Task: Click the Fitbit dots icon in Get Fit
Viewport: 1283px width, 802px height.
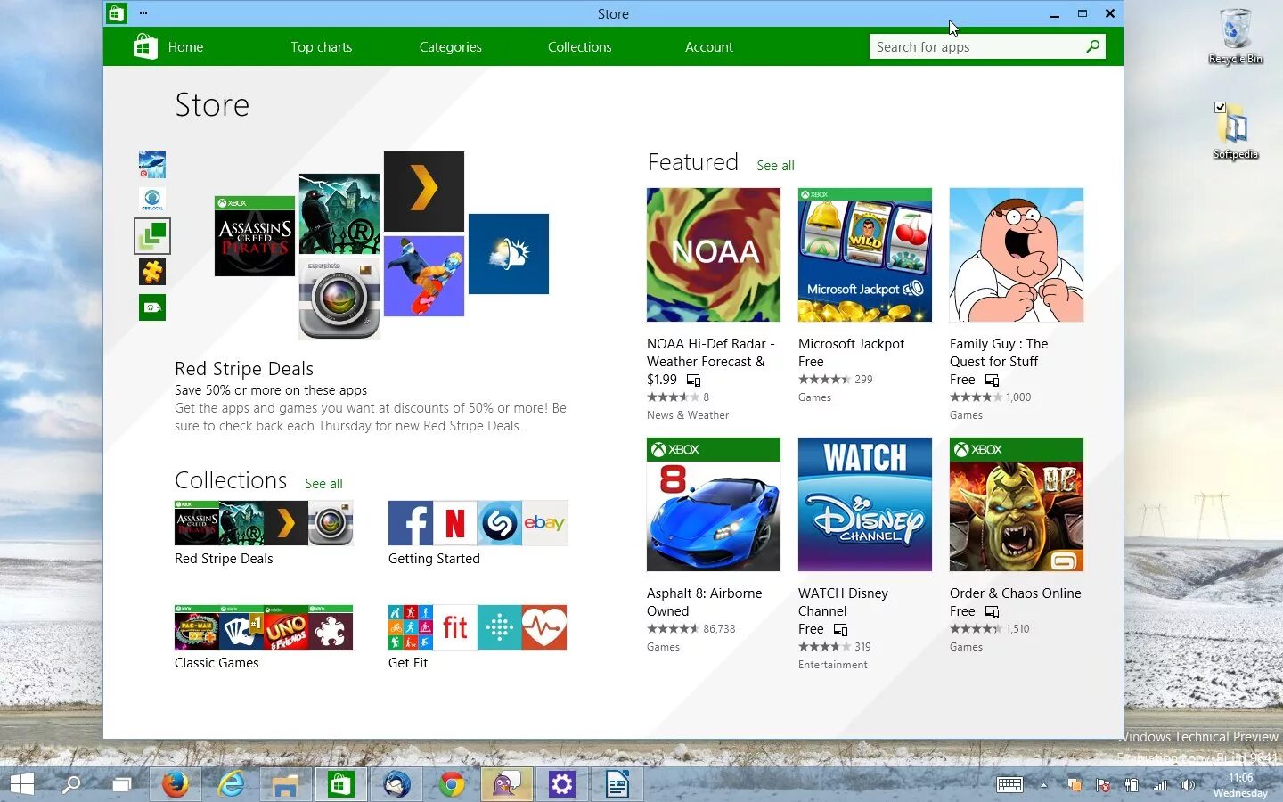Action: point(500,627)
